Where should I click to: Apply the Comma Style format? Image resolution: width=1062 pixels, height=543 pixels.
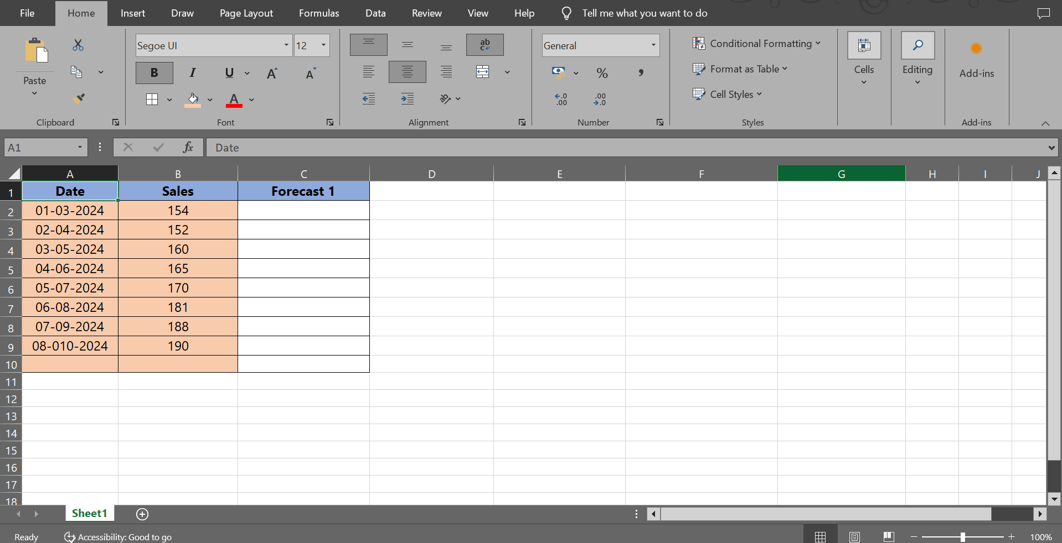click(x=641, y=72)
